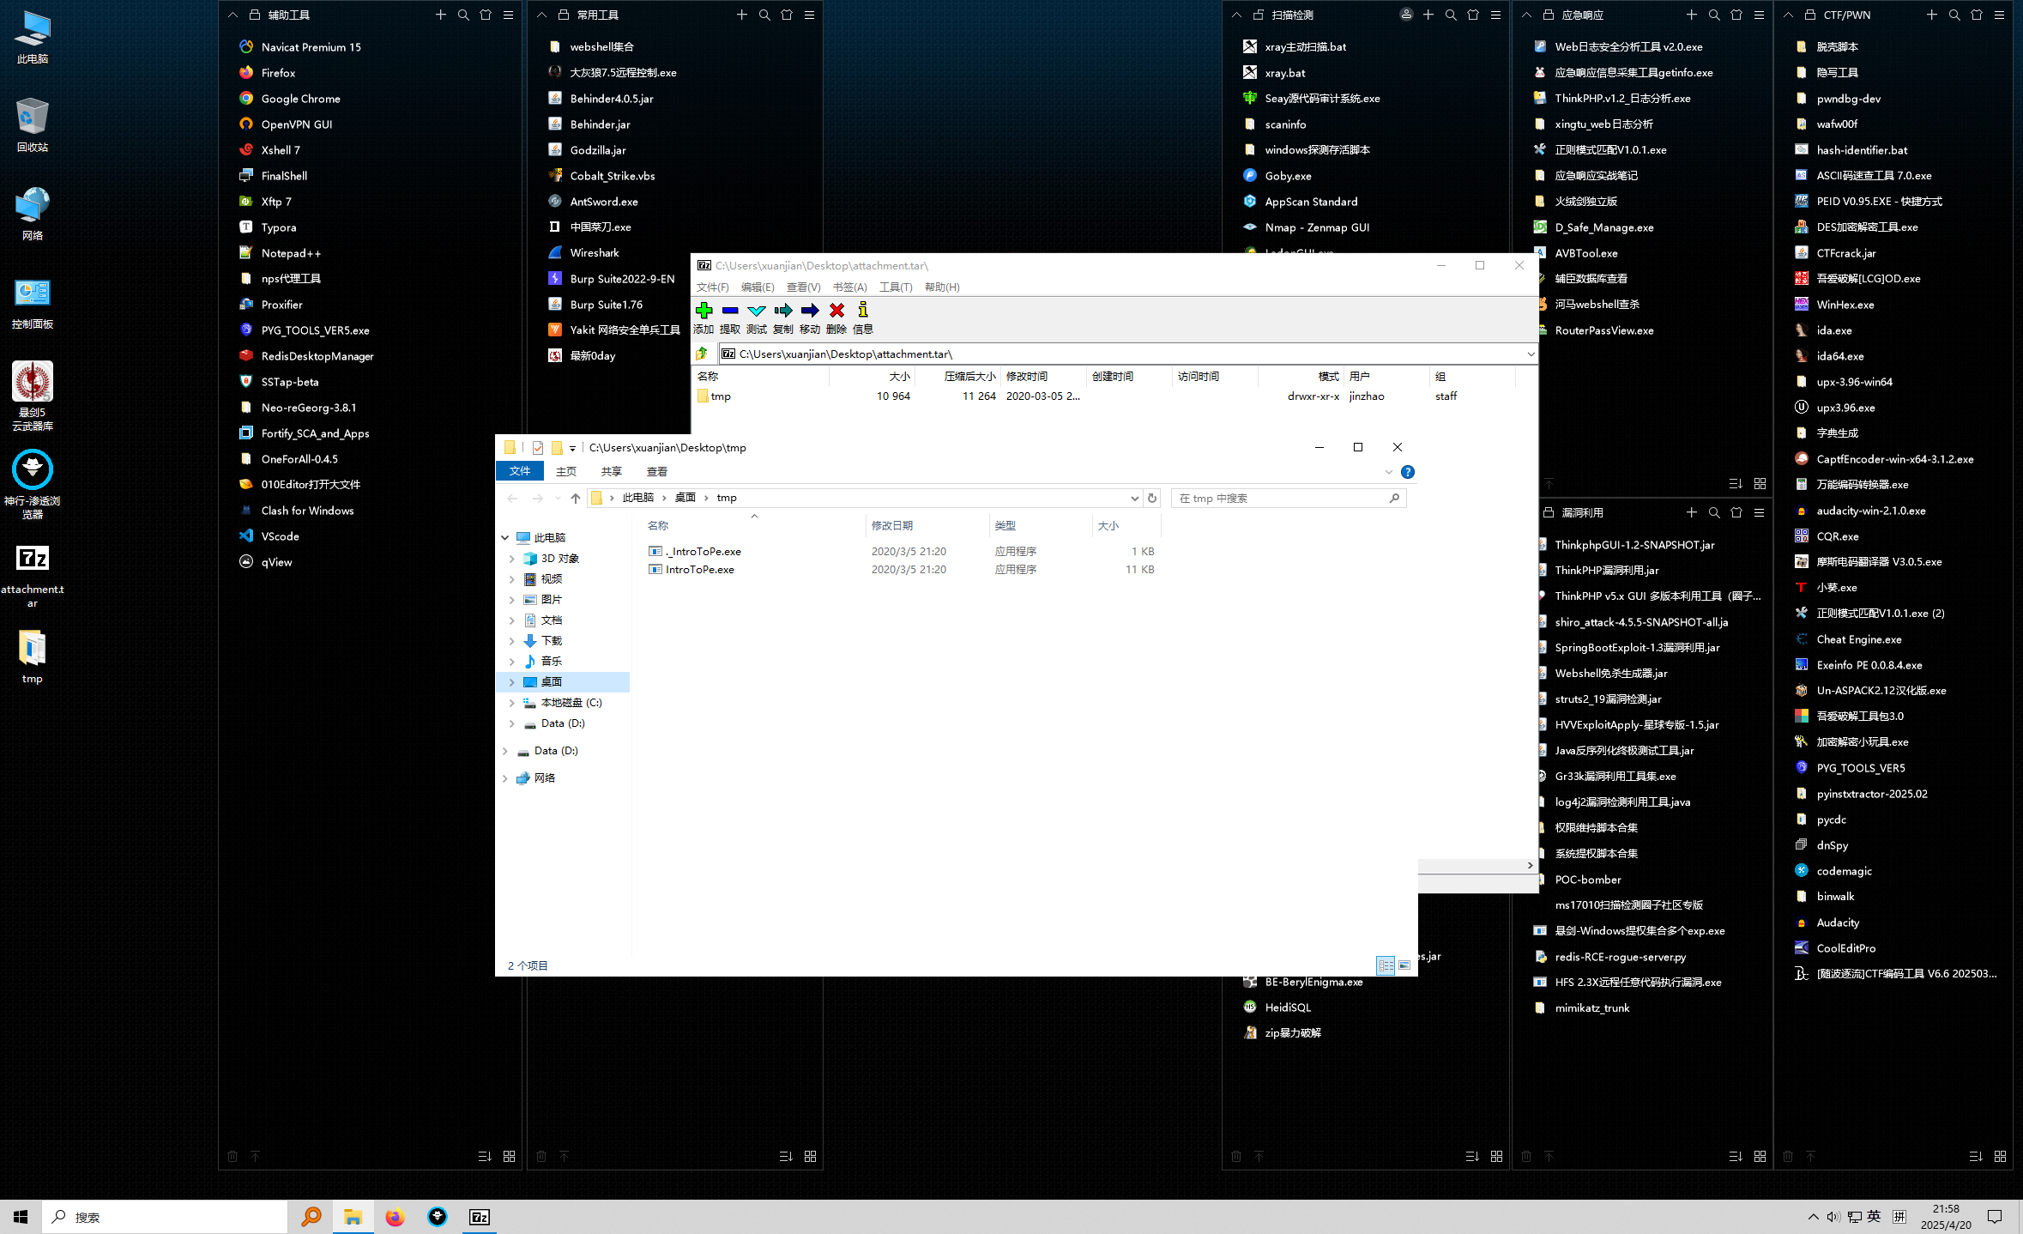Open Wireshark from 常用工具 panel
The height and width of the screenshot is (1234, 2023).
point(595,252)
